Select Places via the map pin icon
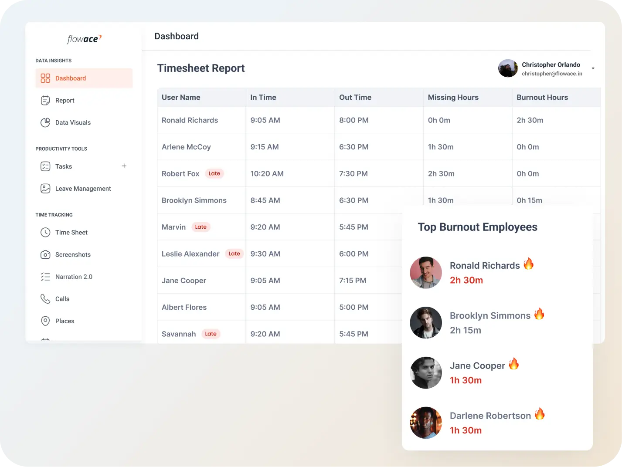The width and height of the screenshot is (622, 467). click(x=46, y=321)
